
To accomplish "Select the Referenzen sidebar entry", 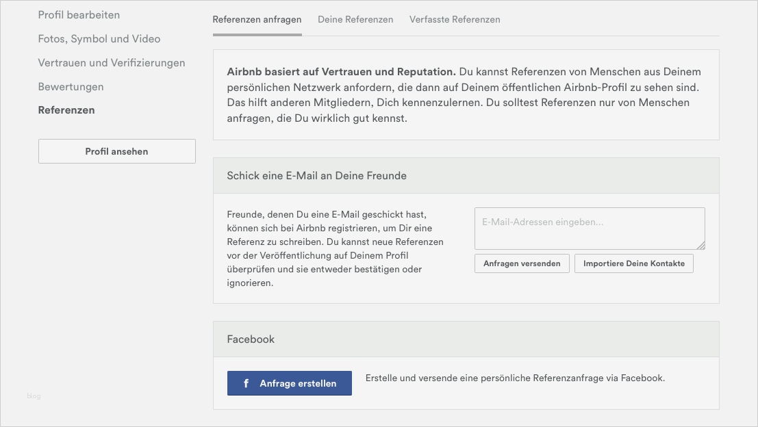I will (66, 109).
